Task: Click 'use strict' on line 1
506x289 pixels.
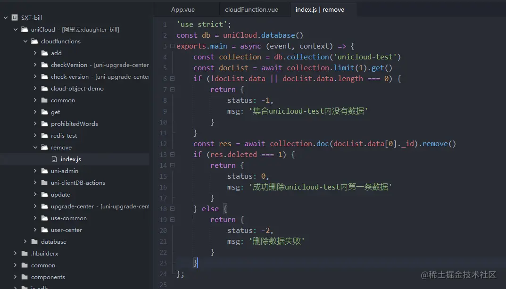Action: coord(201,25)
